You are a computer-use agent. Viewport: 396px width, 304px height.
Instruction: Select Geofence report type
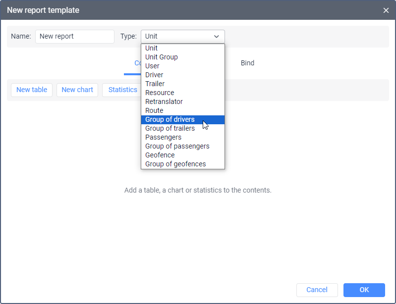click(160, 155)
